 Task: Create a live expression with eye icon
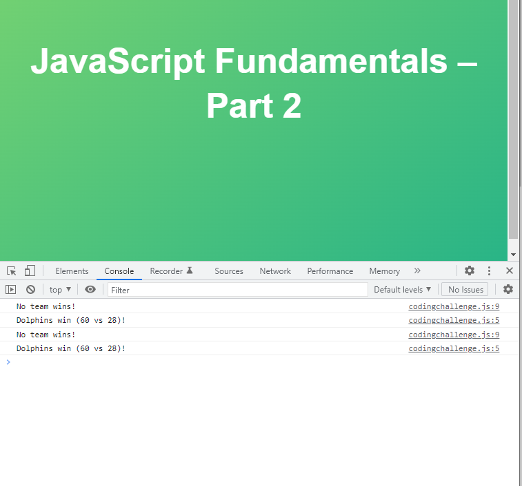click(x=90, y=290)
